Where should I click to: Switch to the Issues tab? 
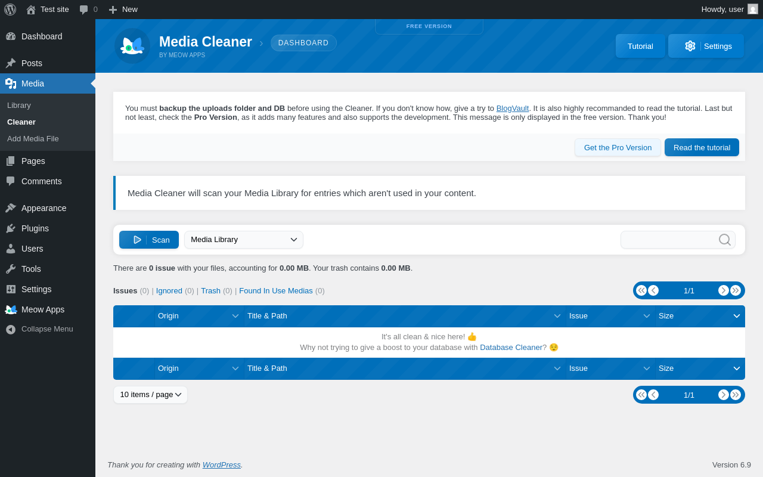[x=125, y=291]
